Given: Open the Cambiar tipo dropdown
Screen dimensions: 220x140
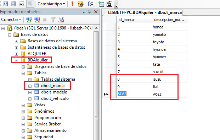Looking at the screenshot, I should tap(51, 4).
